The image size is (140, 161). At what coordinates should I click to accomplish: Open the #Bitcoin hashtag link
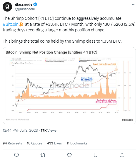11,24
